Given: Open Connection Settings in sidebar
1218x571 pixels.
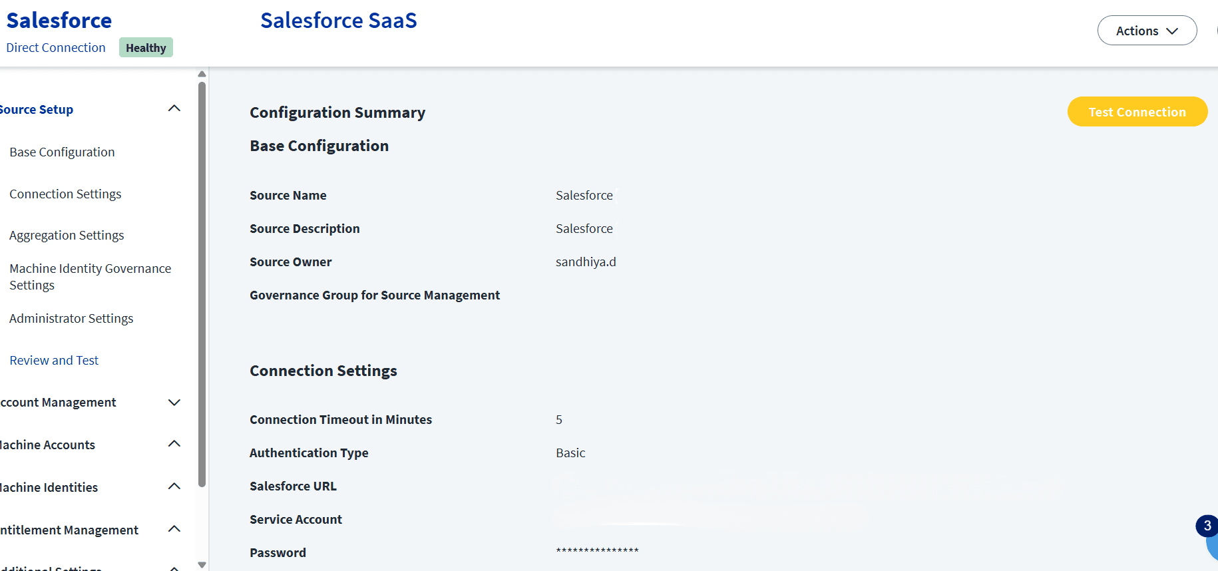Looking at the screenshot, I should point(65,194).
